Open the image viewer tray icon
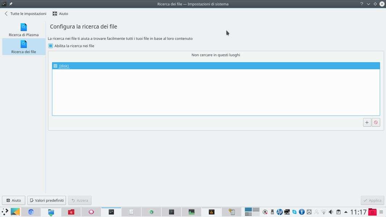The width and height of the screenshot is (386, 217). point(309,212)
